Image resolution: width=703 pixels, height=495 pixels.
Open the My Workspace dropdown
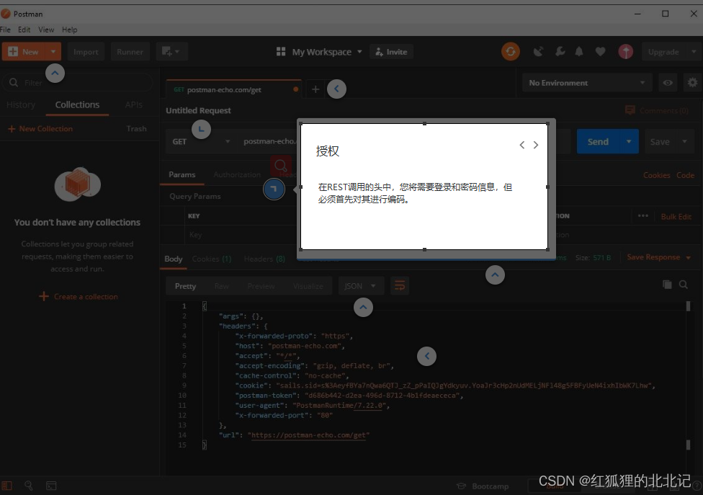(x=319, y=52)
